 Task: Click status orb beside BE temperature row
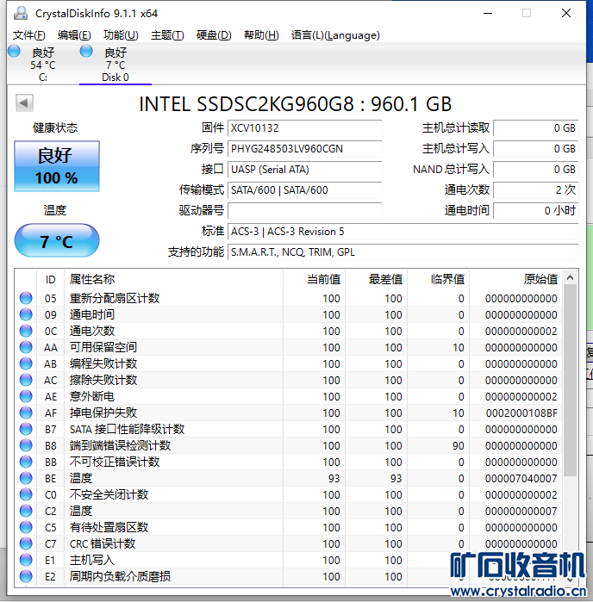[x=26, y=479]
